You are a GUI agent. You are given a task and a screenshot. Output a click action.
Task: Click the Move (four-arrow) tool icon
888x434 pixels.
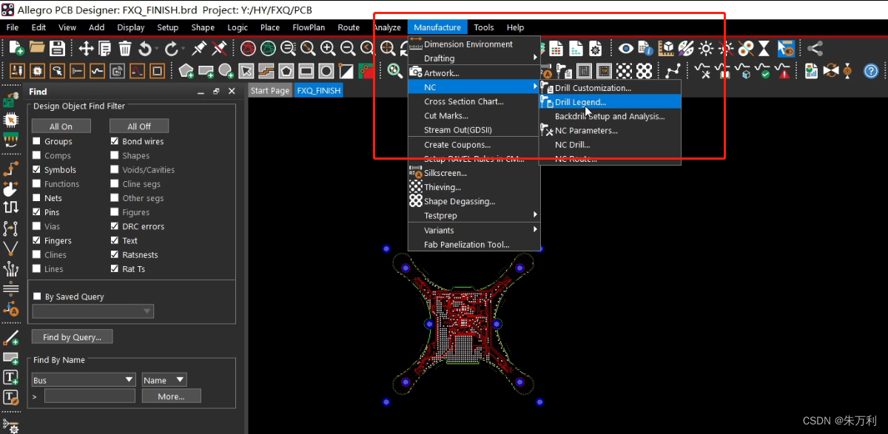pos(86,49)
